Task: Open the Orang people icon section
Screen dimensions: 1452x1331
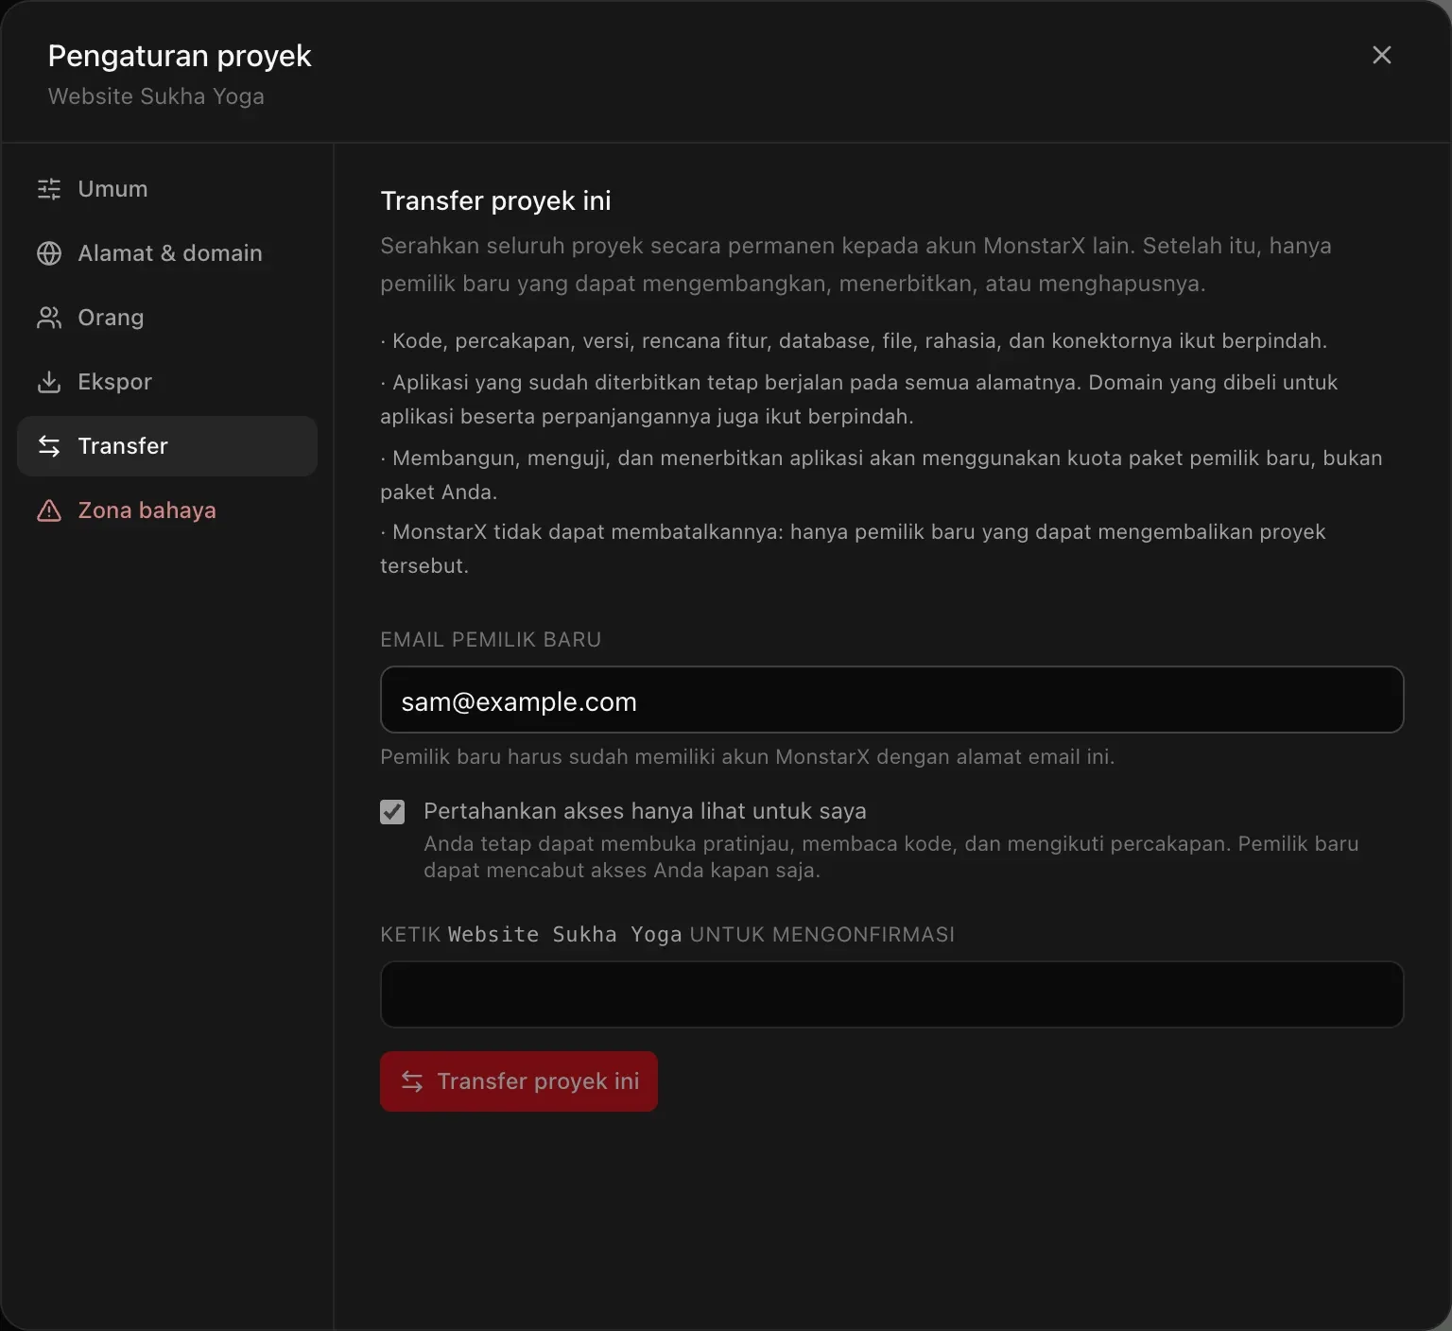Action: (167, 318)
